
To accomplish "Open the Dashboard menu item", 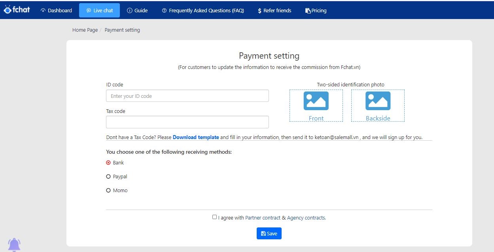I will (x=56, y=10).
